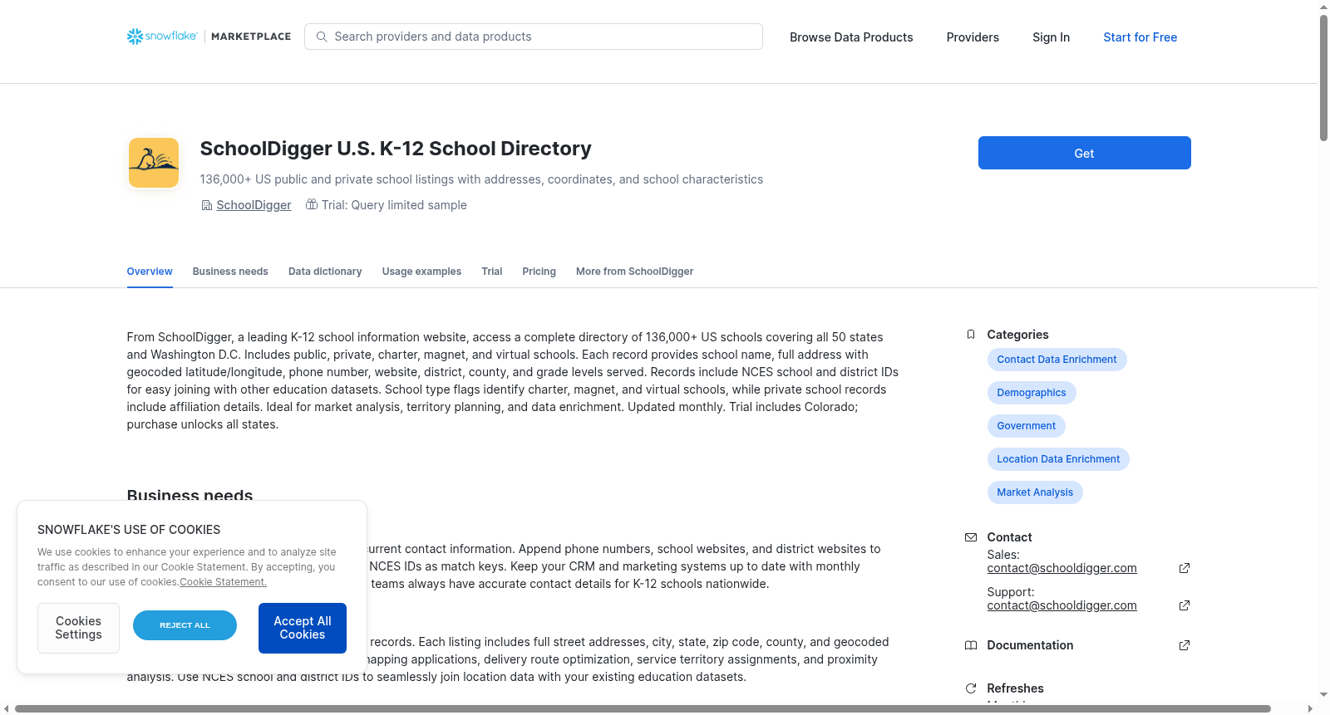Click the blue Get button
Image resolution: width=1330 pixels, height=715 pixels.
coord(1084,153)
